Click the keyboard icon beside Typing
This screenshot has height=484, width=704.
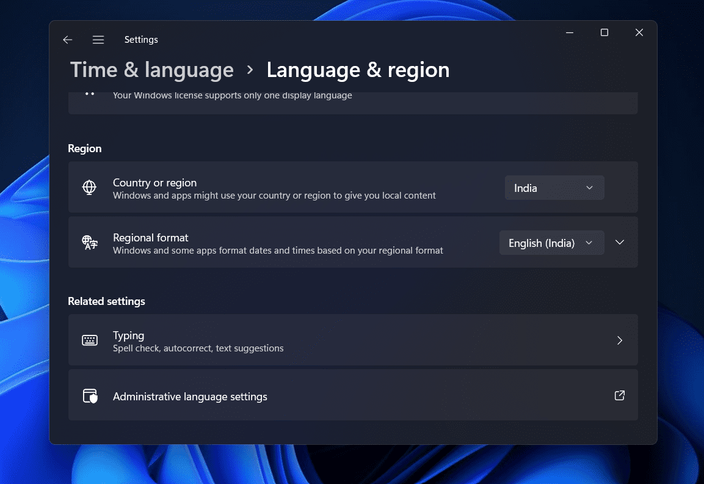[x=90, y=340]
